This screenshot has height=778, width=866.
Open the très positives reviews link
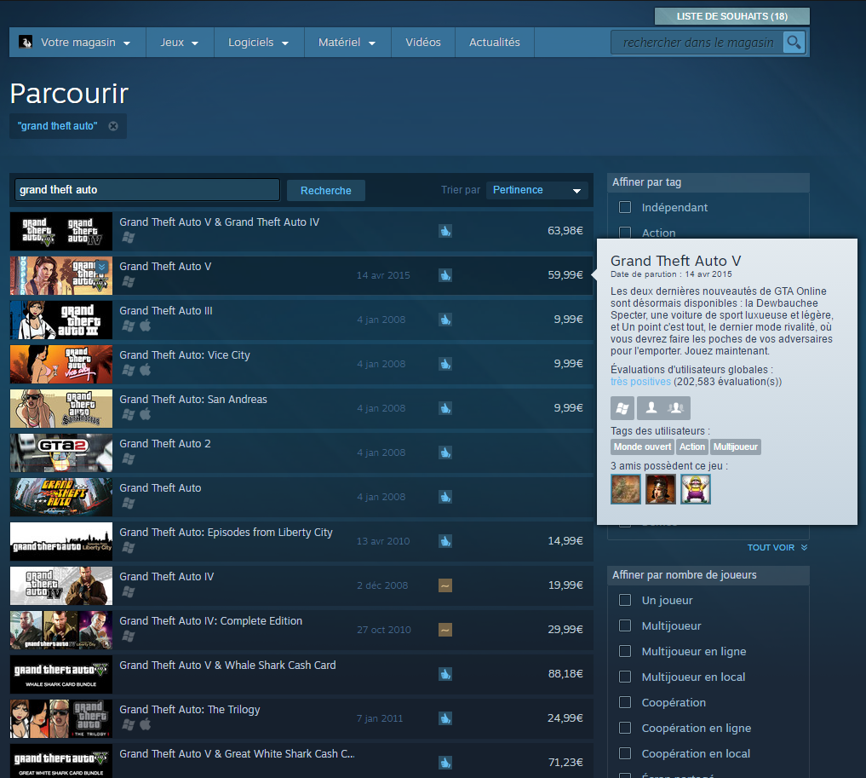point(640,382)
